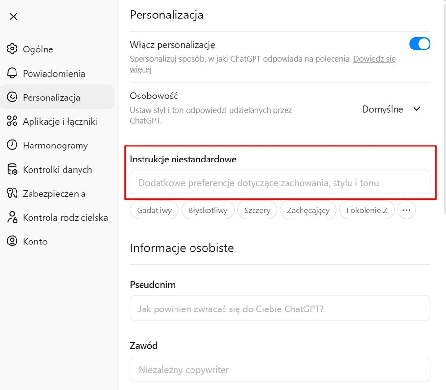Select the Szczery style button
This screenshot has height=390, width=446.
(x=257, y=210)
